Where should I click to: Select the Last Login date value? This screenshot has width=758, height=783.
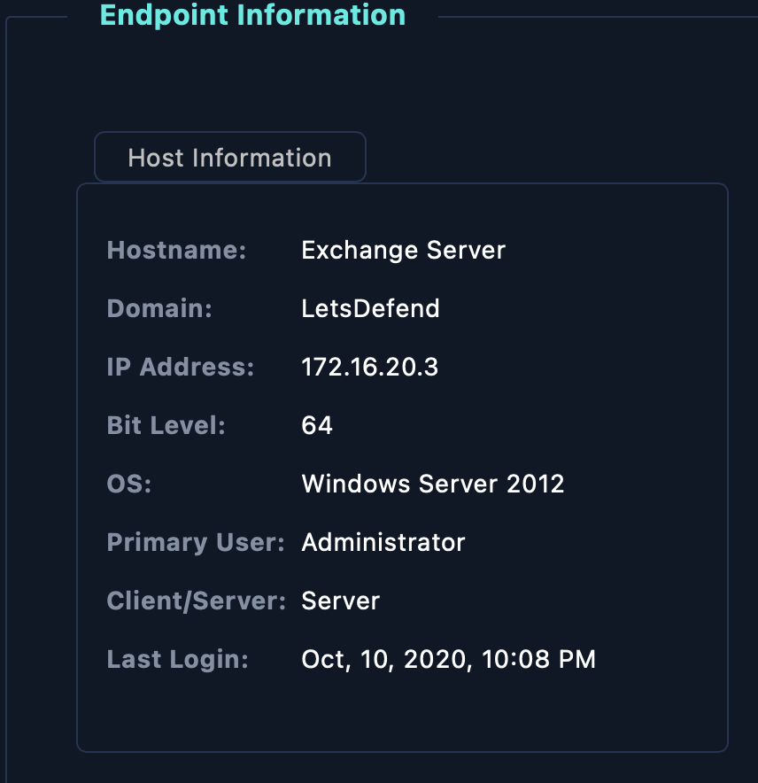448,659
